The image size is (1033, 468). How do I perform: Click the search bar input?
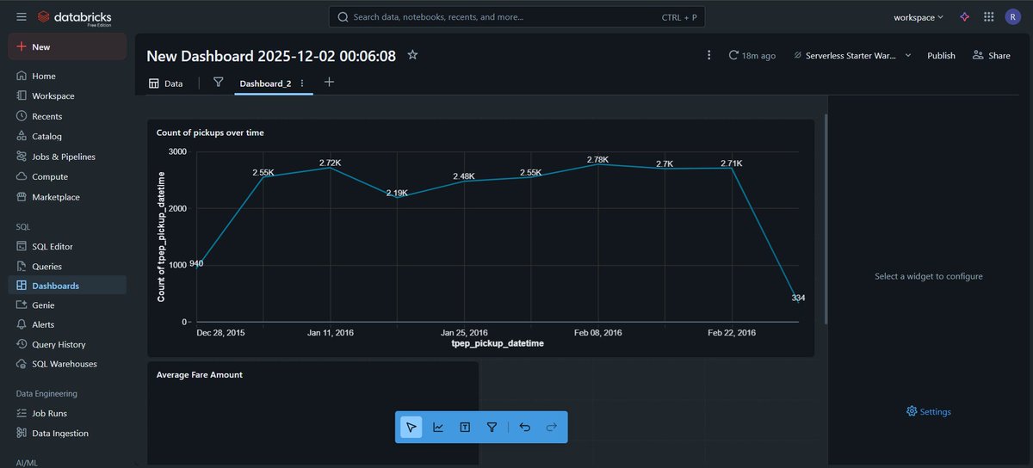coord(516,16)
